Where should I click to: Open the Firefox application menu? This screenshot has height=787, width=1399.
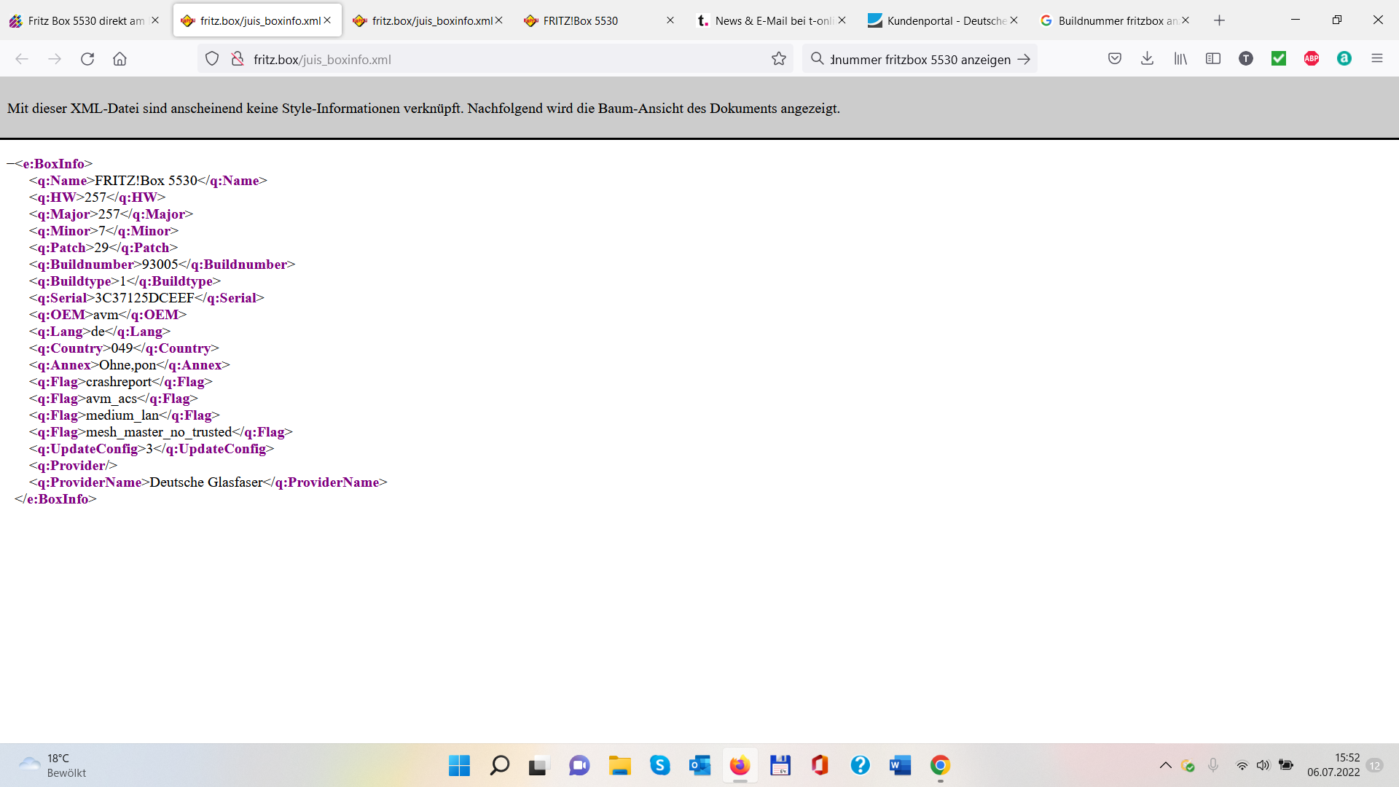1377,59
